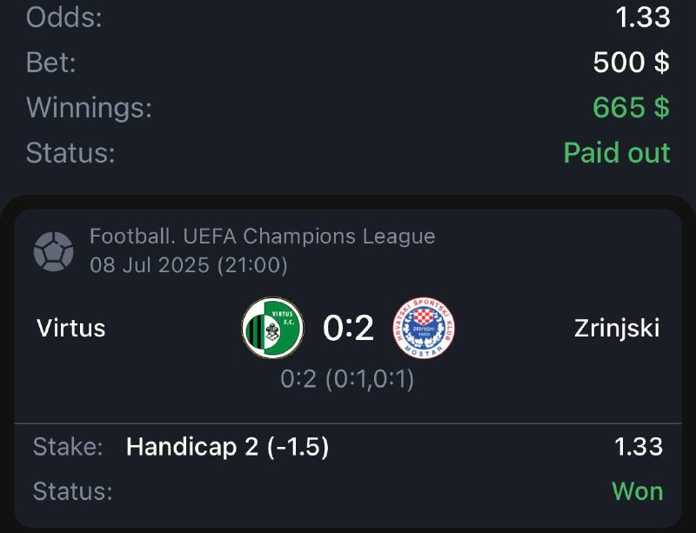Screen dimensions: 696x533
Task: Click the half-time breakdown 0:2 (0:1,0:1)
Action: [x=347, y=378]
